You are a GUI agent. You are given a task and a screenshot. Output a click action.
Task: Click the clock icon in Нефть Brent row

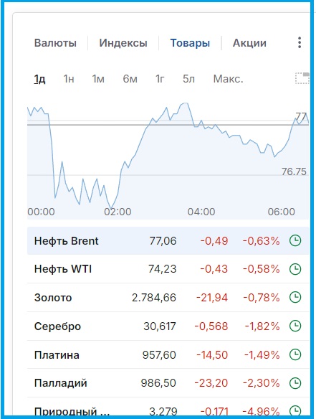(x=295, y=240)
